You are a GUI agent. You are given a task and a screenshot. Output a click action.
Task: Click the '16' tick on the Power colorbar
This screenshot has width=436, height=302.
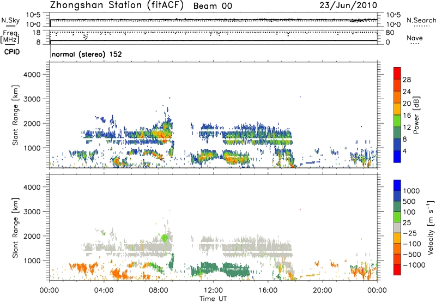(x=407, y=115)
